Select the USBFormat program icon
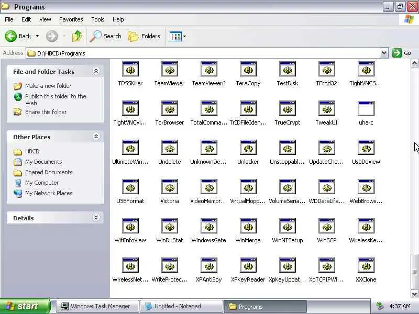 pos(130,187)
